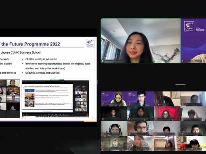Select the participant tile with red curtain
This screenshot has height=154, width=206.
(167, 114)
